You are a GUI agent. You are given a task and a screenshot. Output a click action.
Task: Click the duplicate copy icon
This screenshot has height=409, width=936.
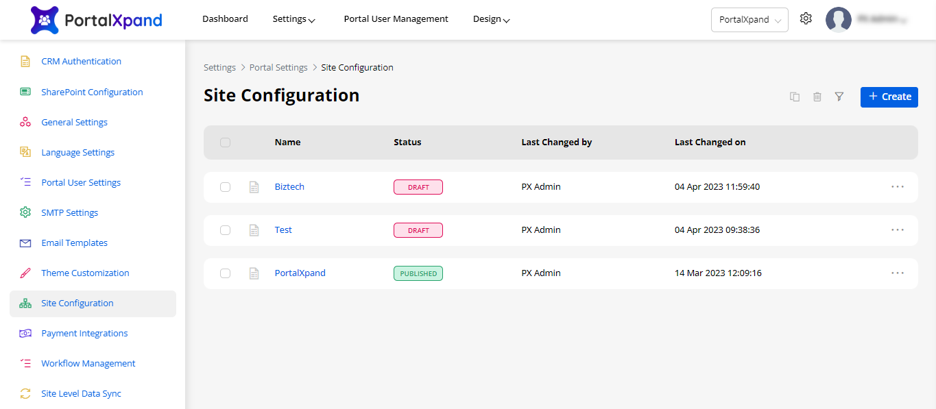tap(795, 97)
